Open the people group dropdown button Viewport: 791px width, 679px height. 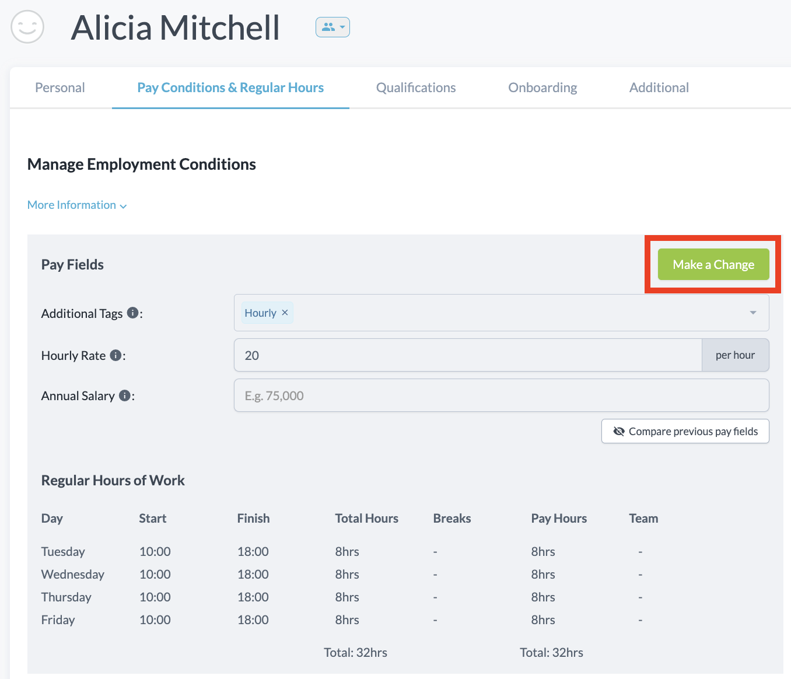pyautogui.click(x=332, y=27)
